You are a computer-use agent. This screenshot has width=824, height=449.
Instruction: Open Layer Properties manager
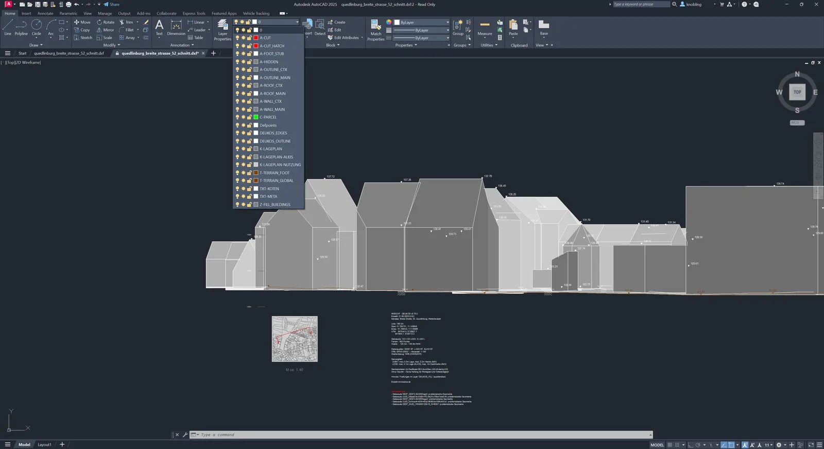pos(222,30)
